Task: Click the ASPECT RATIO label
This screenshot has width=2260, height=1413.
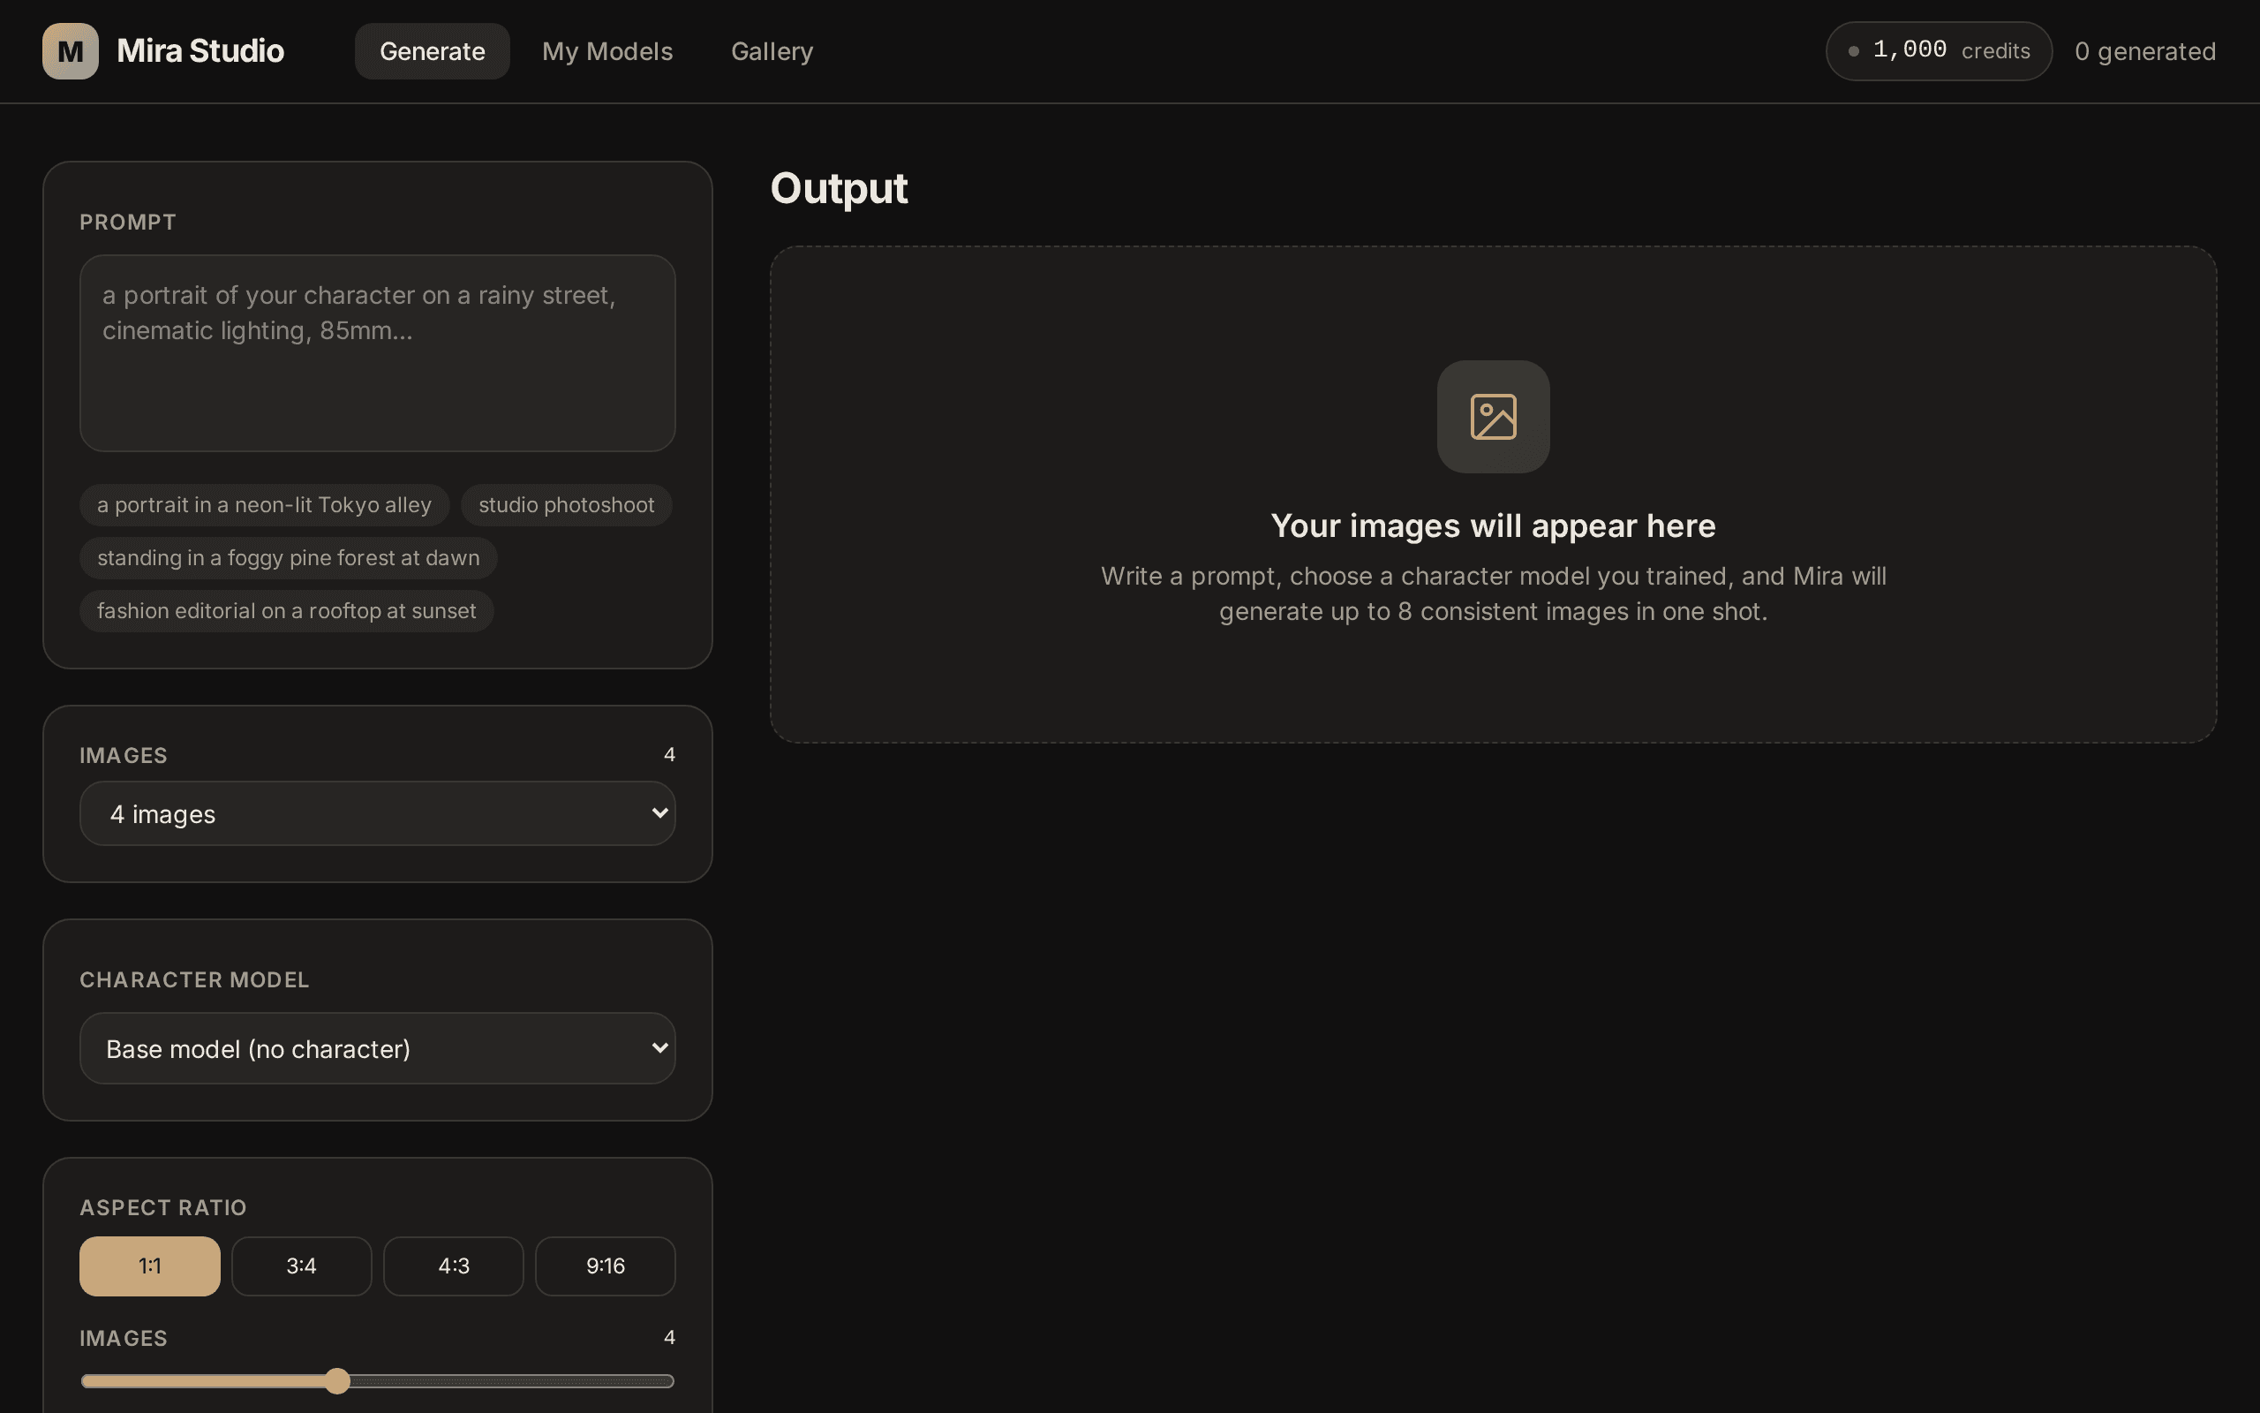Action: [163, 1208]
